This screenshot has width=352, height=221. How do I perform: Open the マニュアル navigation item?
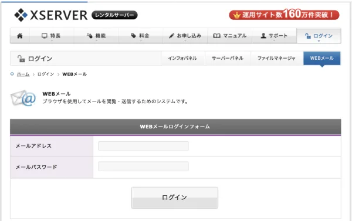(229, 36)
